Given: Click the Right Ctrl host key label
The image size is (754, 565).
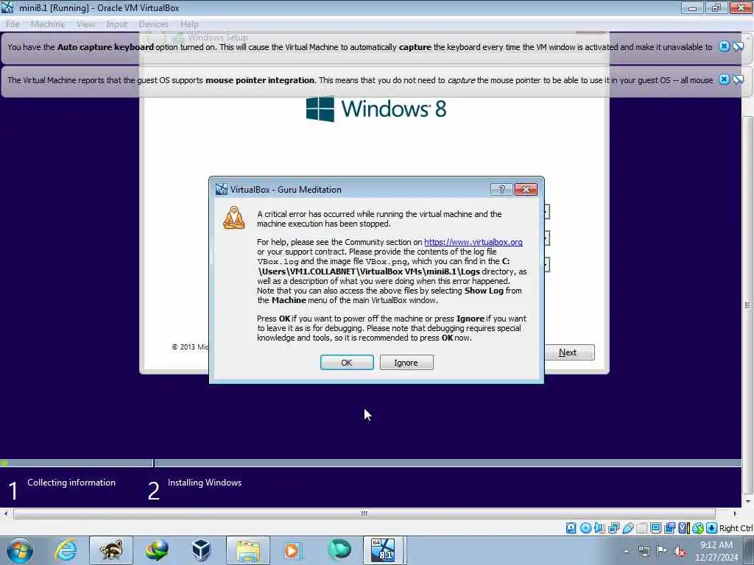Looking at the screenshot, I should (x=736, y=528).
